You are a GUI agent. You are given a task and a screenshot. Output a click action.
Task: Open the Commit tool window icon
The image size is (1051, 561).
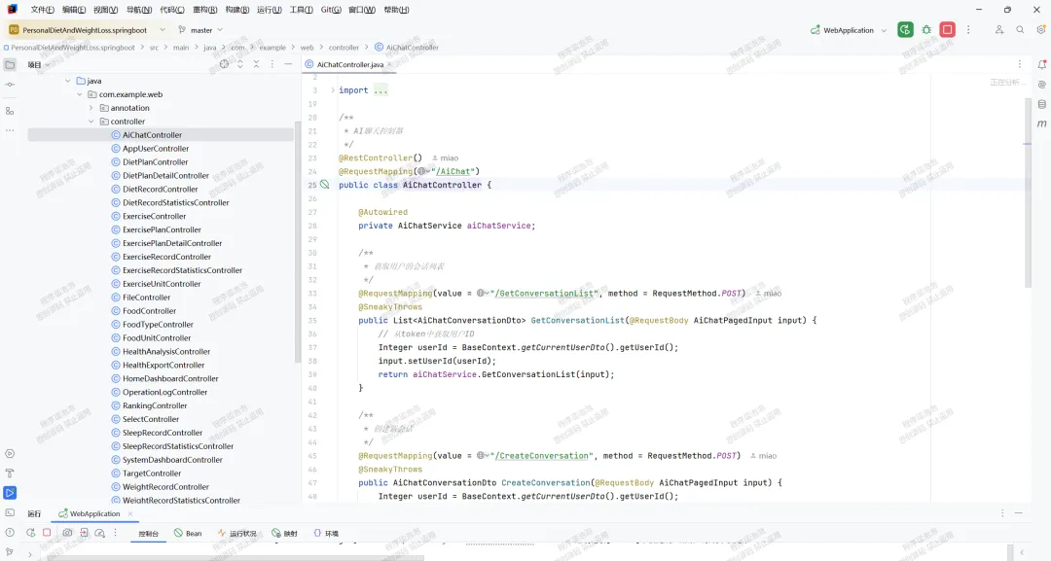point(10,85)
